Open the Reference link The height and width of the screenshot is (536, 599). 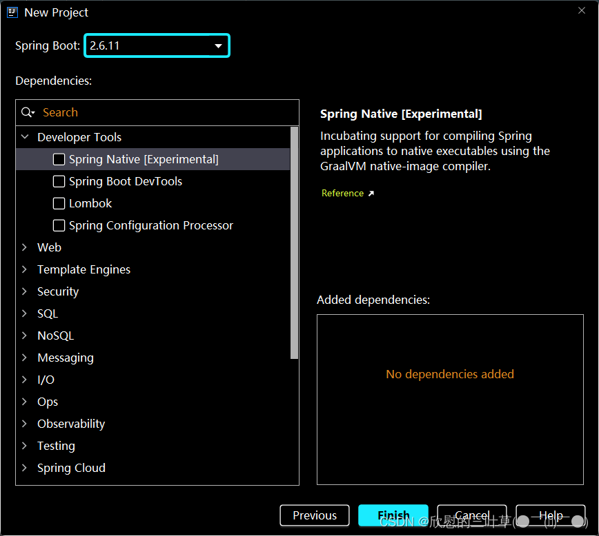pyautogui.click(x=342, y=194)
